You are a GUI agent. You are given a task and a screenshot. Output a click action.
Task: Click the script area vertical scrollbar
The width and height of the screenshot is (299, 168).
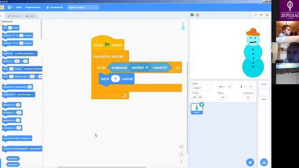tap(187, 107)
